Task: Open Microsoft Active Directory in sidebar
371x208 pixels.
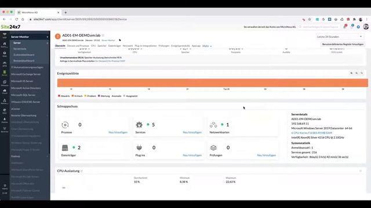Action: (26, 88)
